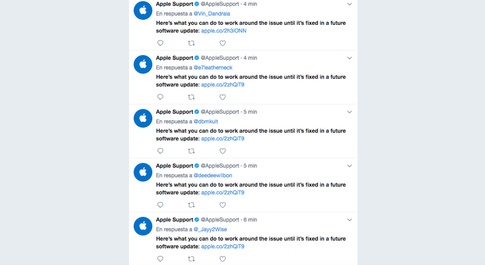Screen dimensions: 485x265
Task: Reply to the tweet answering @_Jayy2Wise
Action: click(x=160, y=258)
